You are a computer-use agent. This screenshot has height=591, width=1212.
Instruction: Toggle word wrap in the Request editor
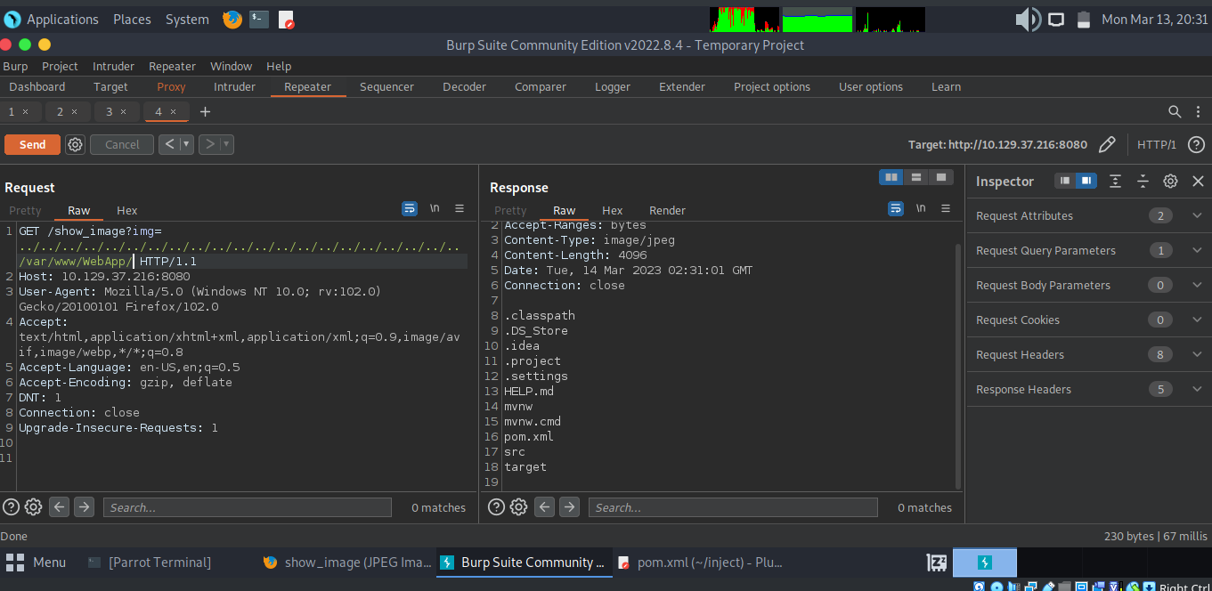point(410,208)
